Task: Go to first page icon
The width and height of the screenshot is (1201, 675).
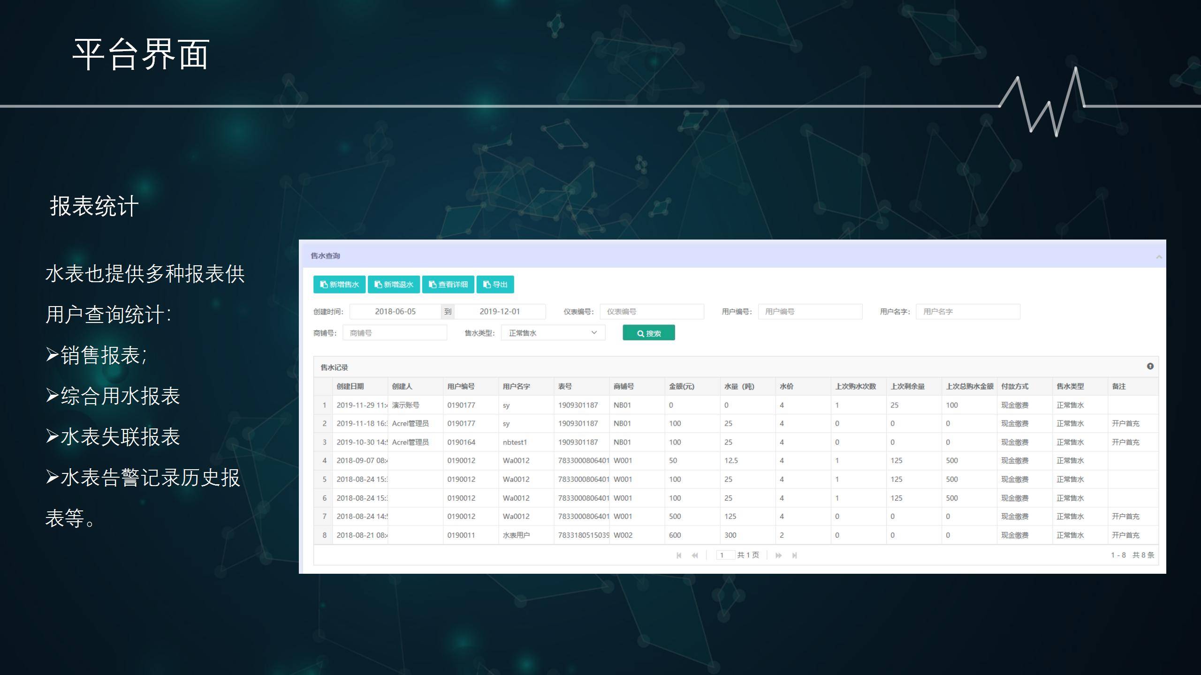Action: click(679, 555)
